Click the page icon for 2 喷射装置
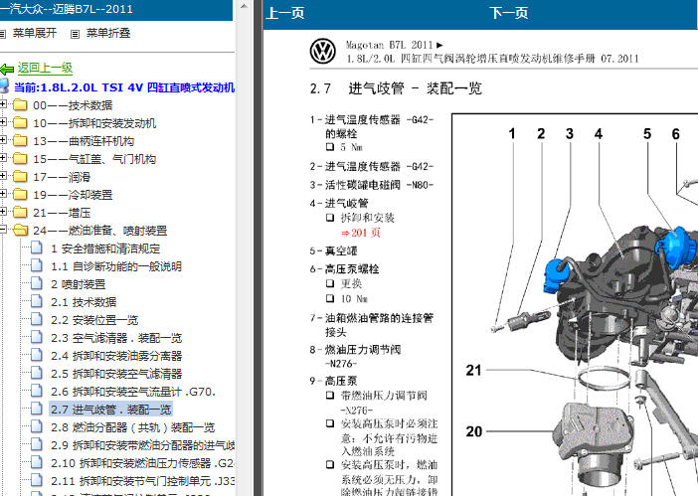The image size is (698, 496). tap(37, 283)
